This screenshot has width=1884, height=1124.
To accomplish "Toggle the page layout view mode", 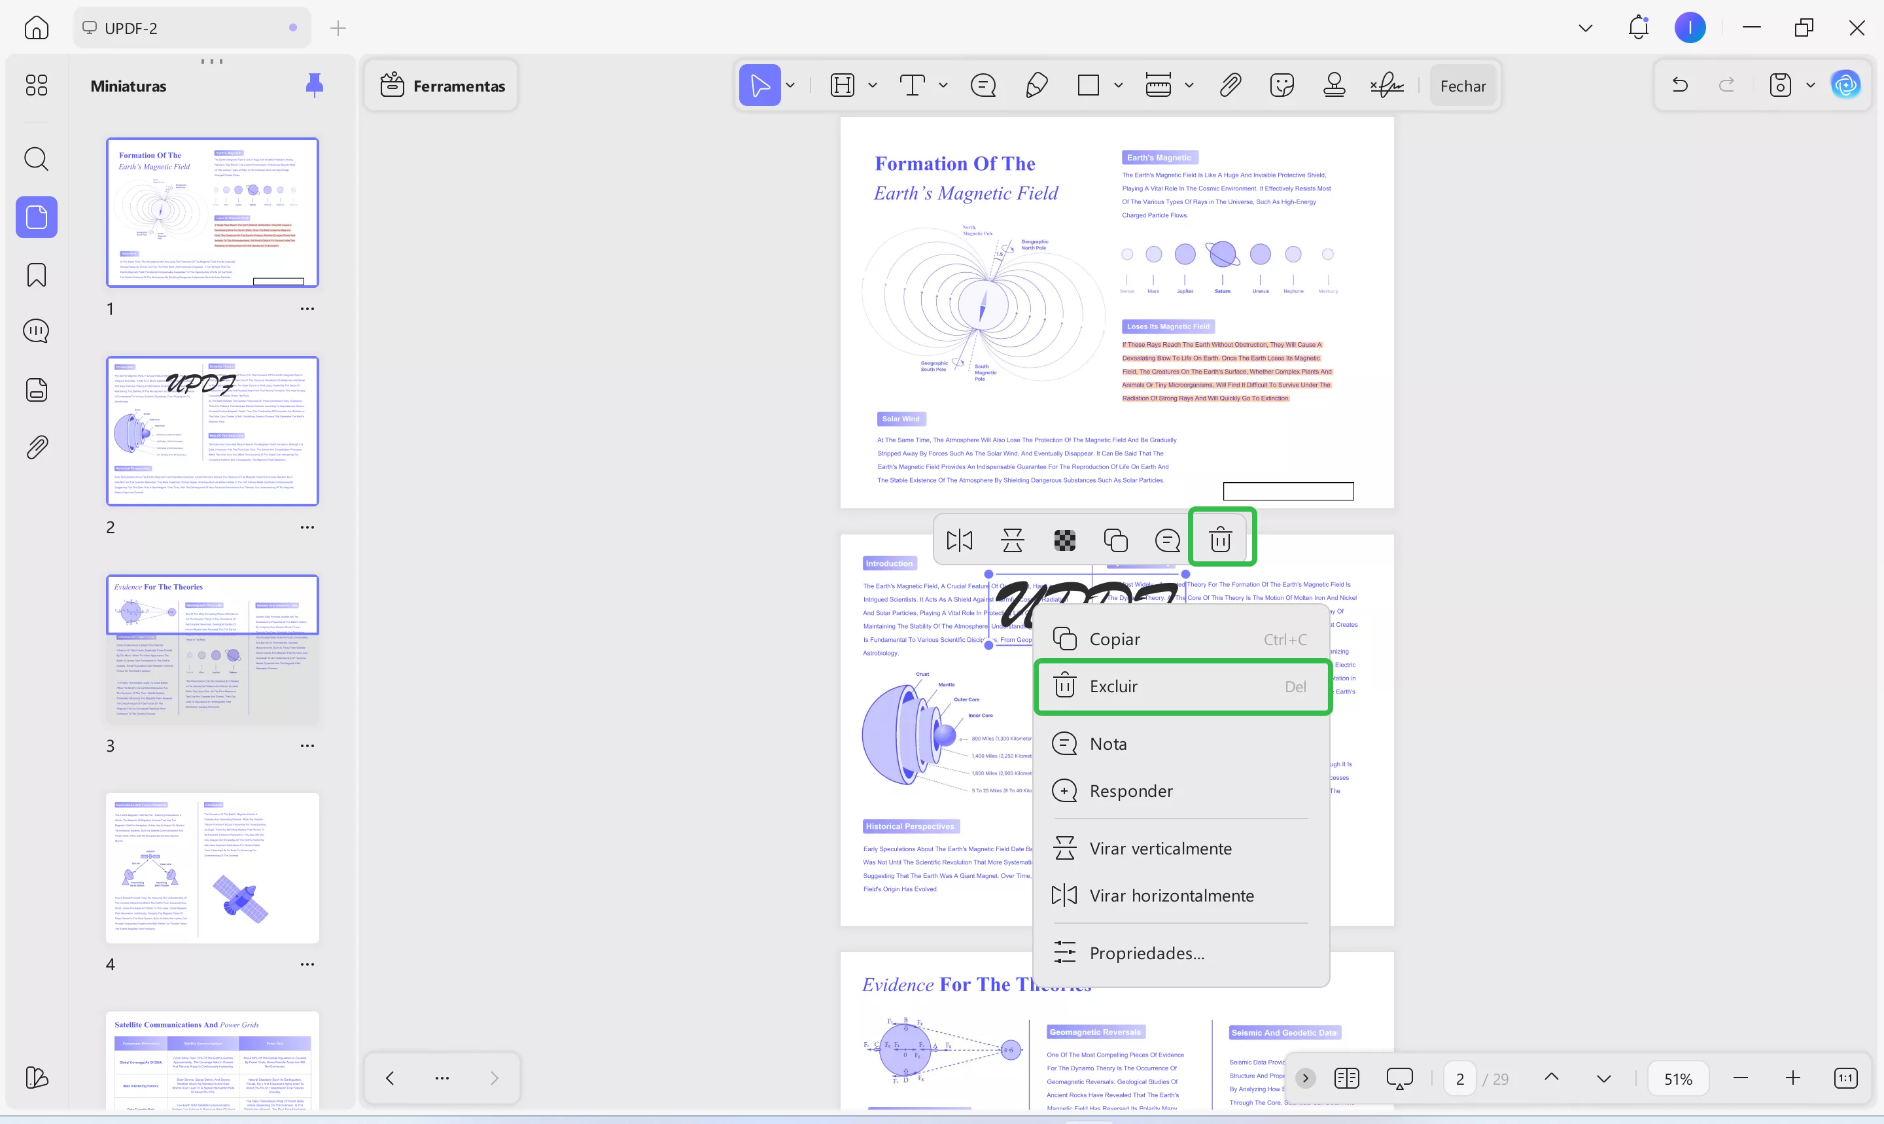I will 1346,1078.
